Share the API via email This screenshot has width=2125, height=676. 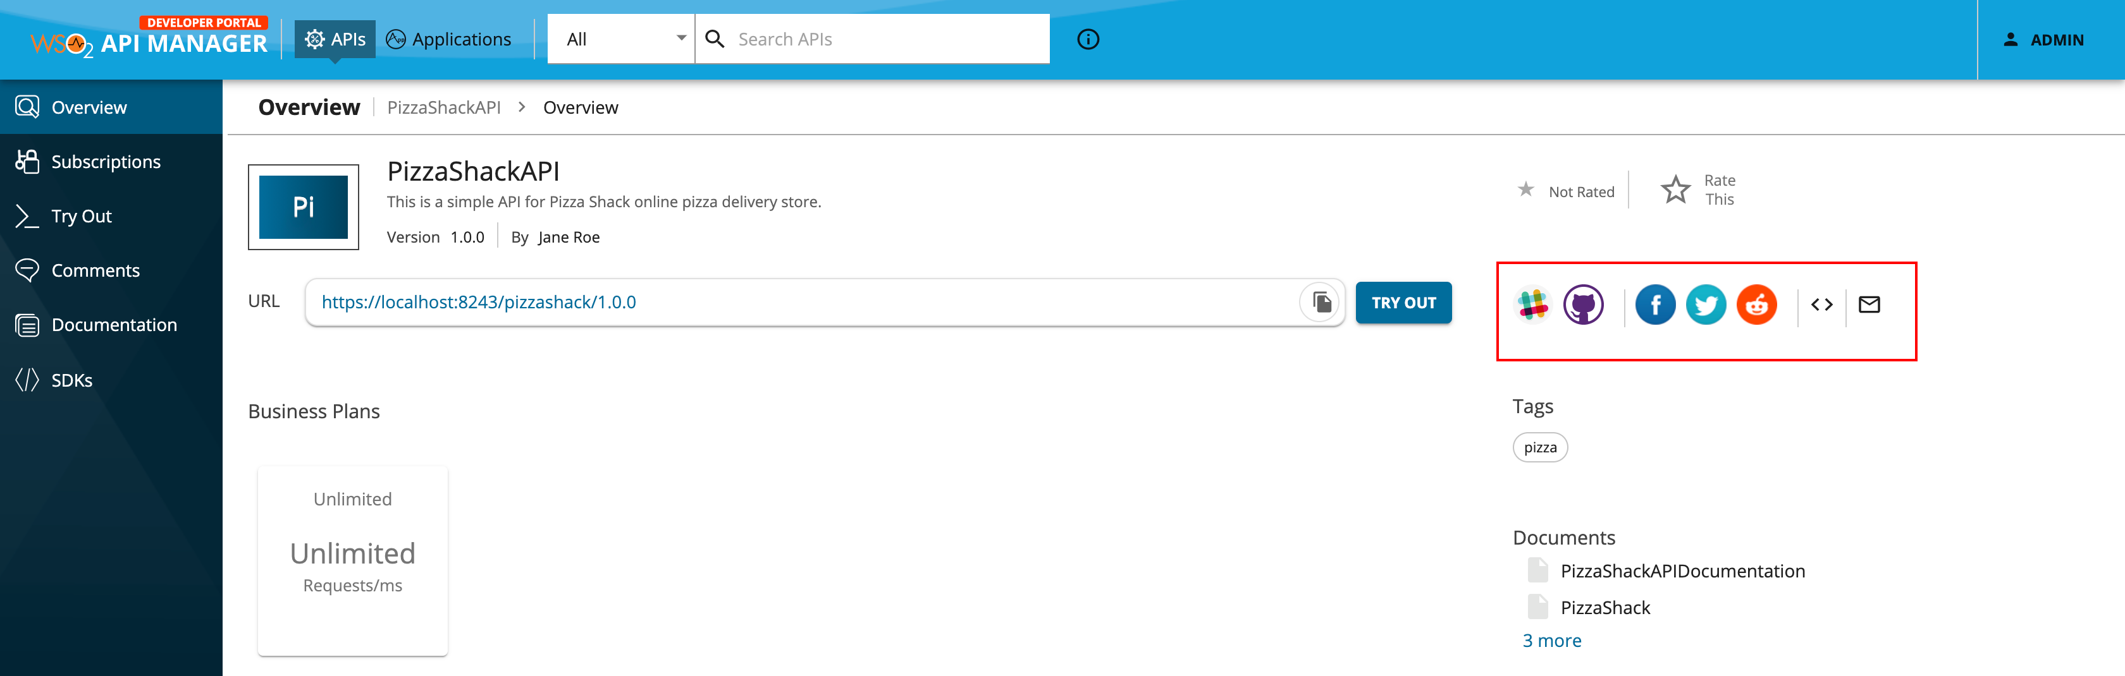point(1869,305)
